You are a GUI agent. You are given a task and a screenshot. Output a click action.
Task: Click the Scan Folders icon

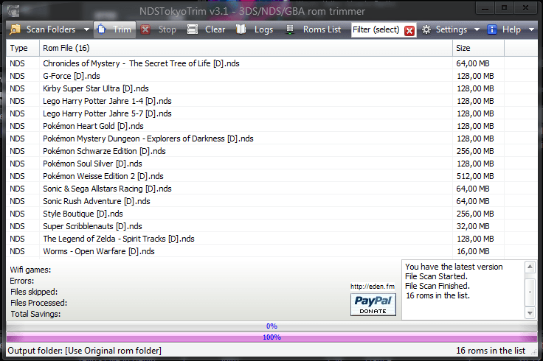[15, 29]
